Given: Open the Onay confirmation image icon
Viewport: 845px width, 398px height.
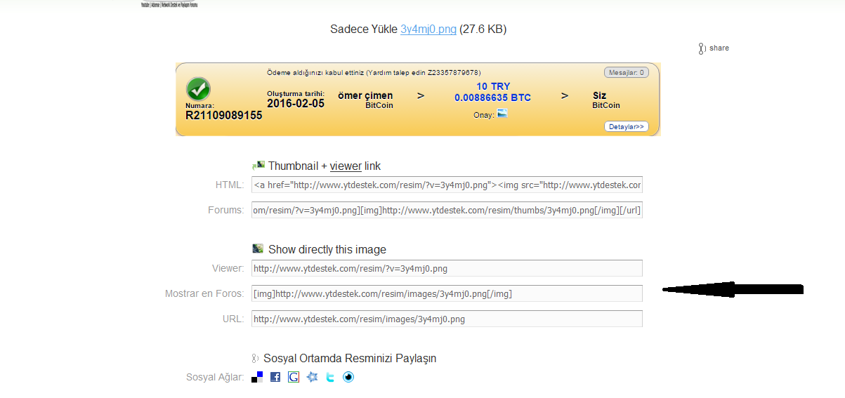Looking at the screenshot, I should [x=502, y=113].
